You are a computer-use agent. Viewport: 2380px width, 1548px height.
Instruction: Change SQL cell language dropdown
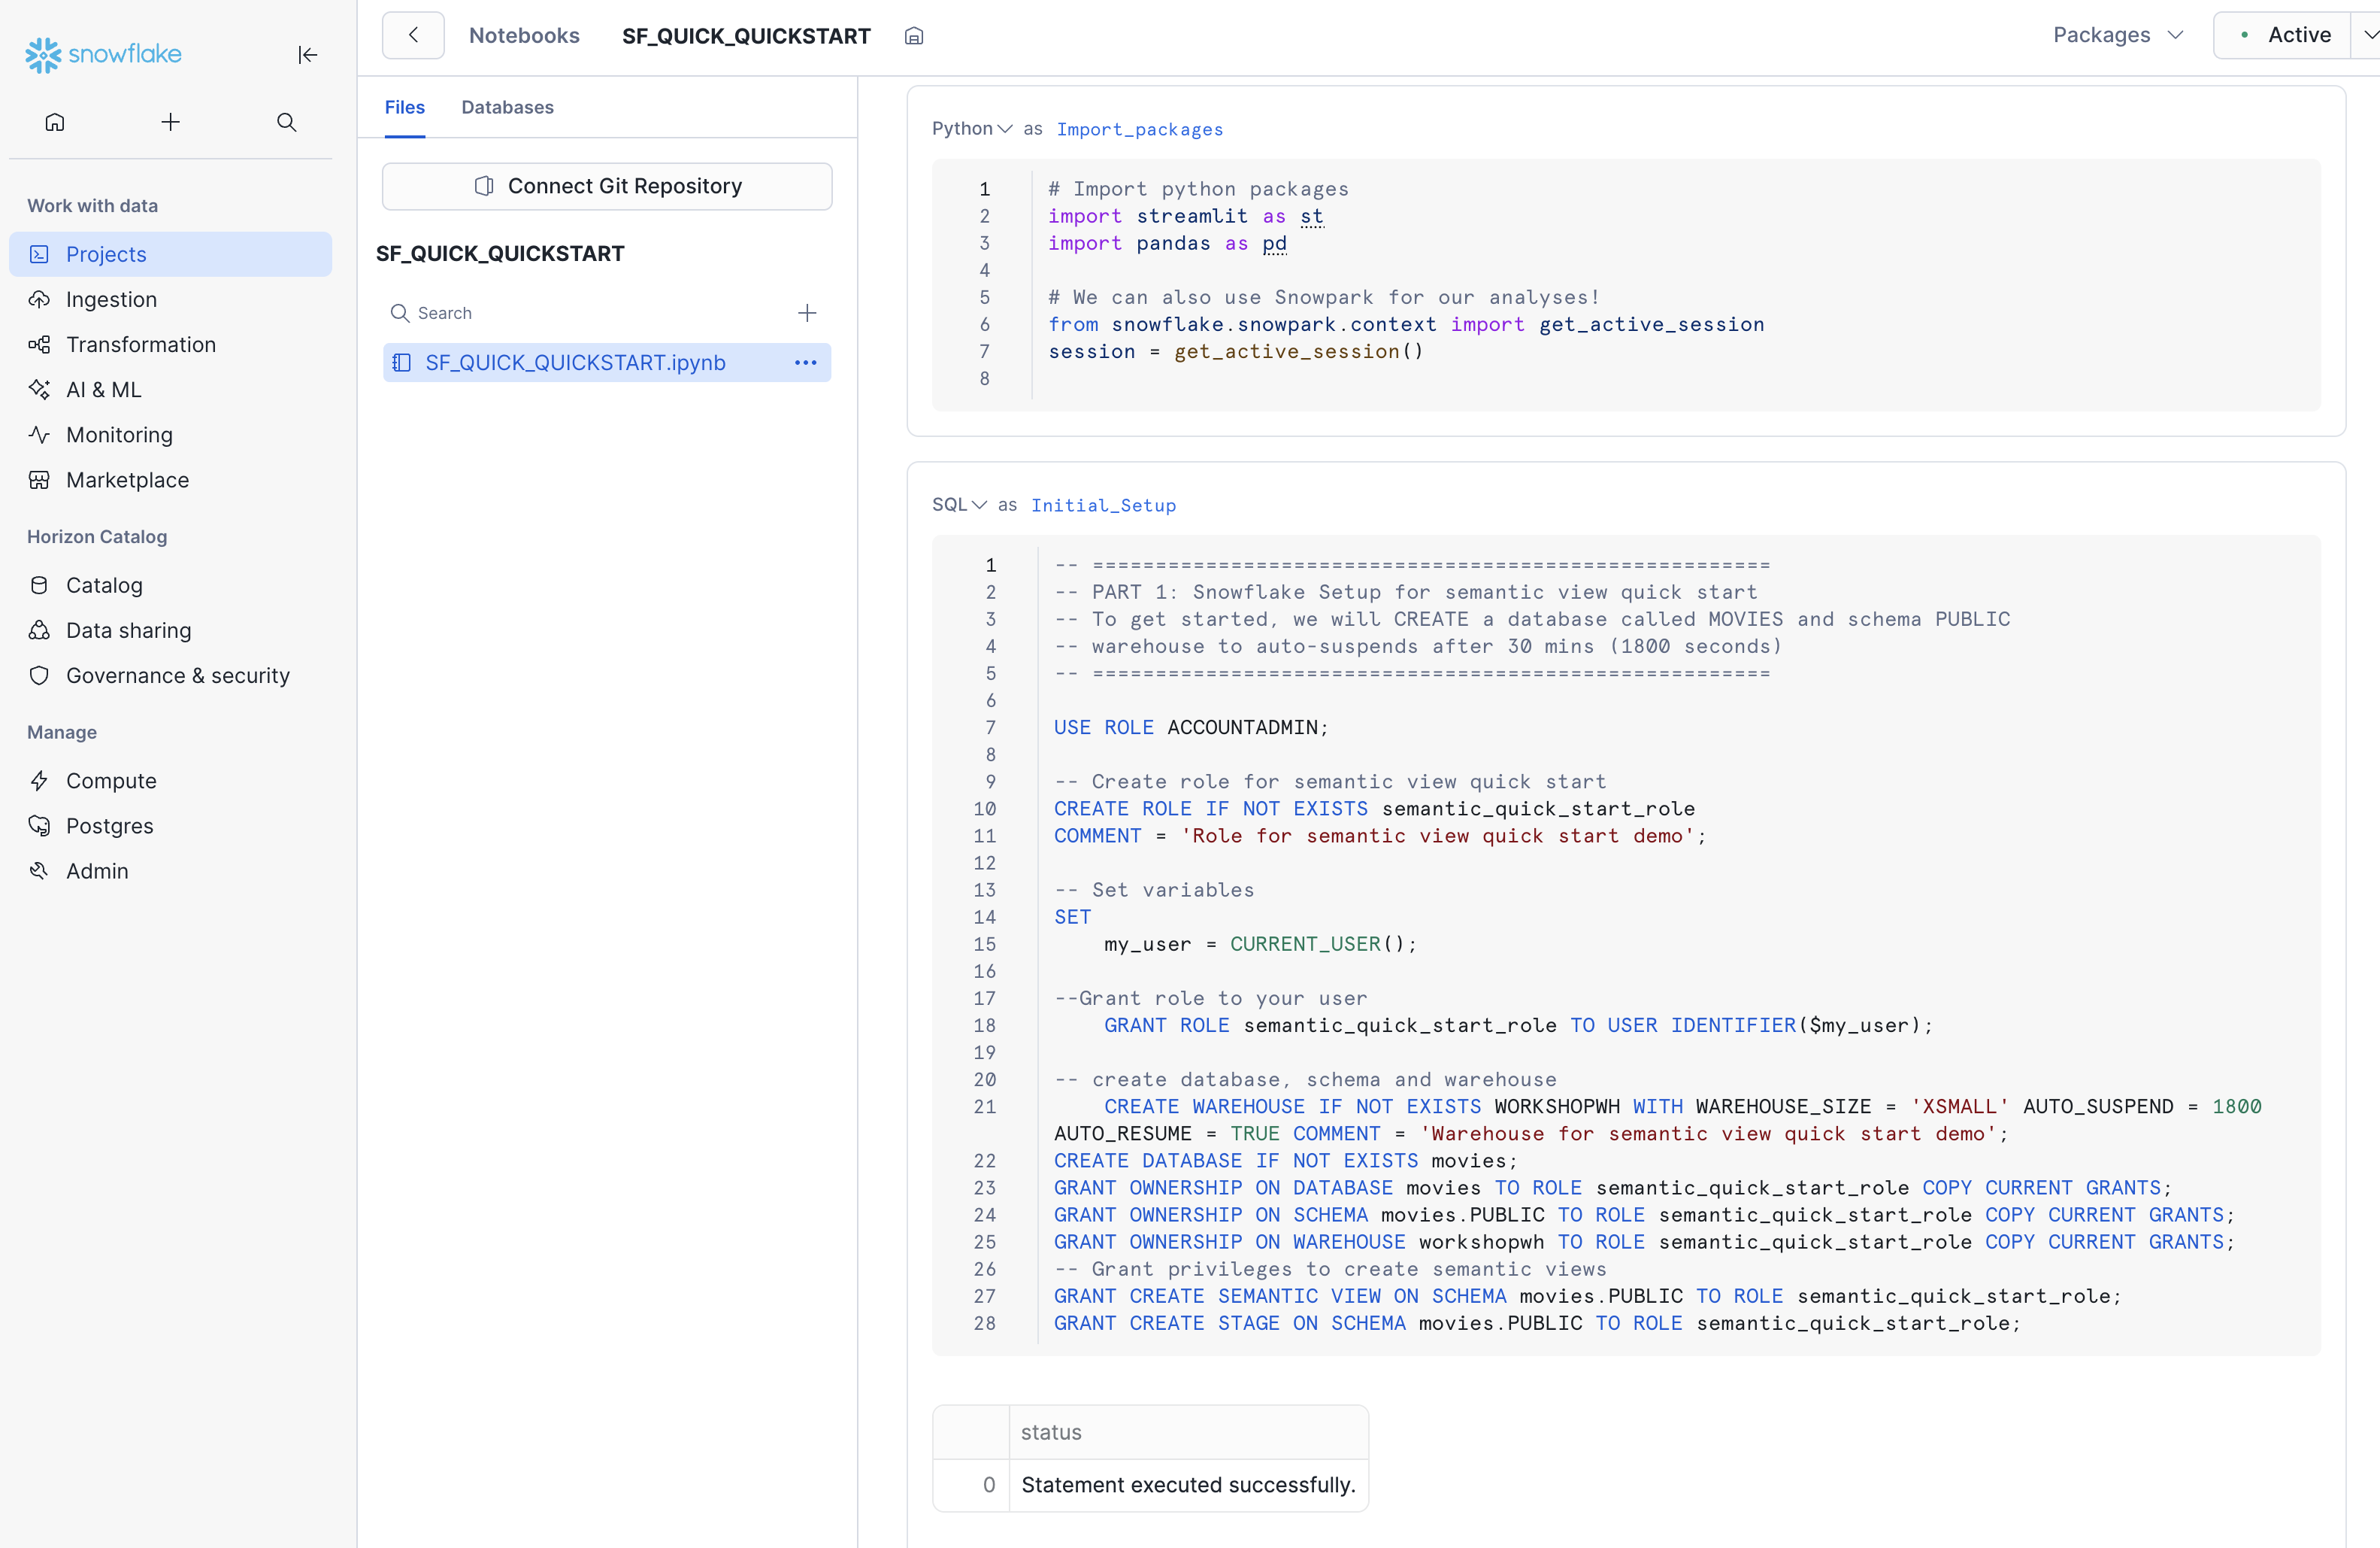tap(958, 505)
